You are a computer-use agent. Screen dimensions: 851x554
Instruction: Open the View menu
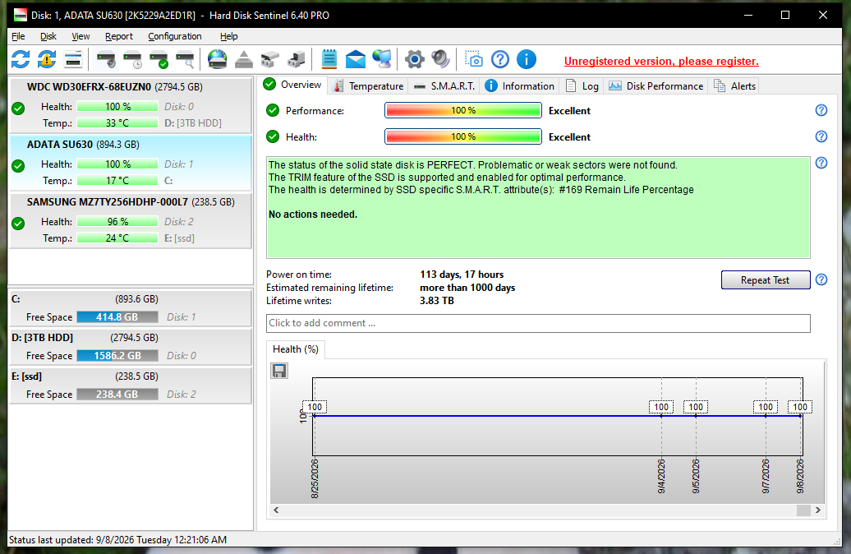[x=80, y=36]
